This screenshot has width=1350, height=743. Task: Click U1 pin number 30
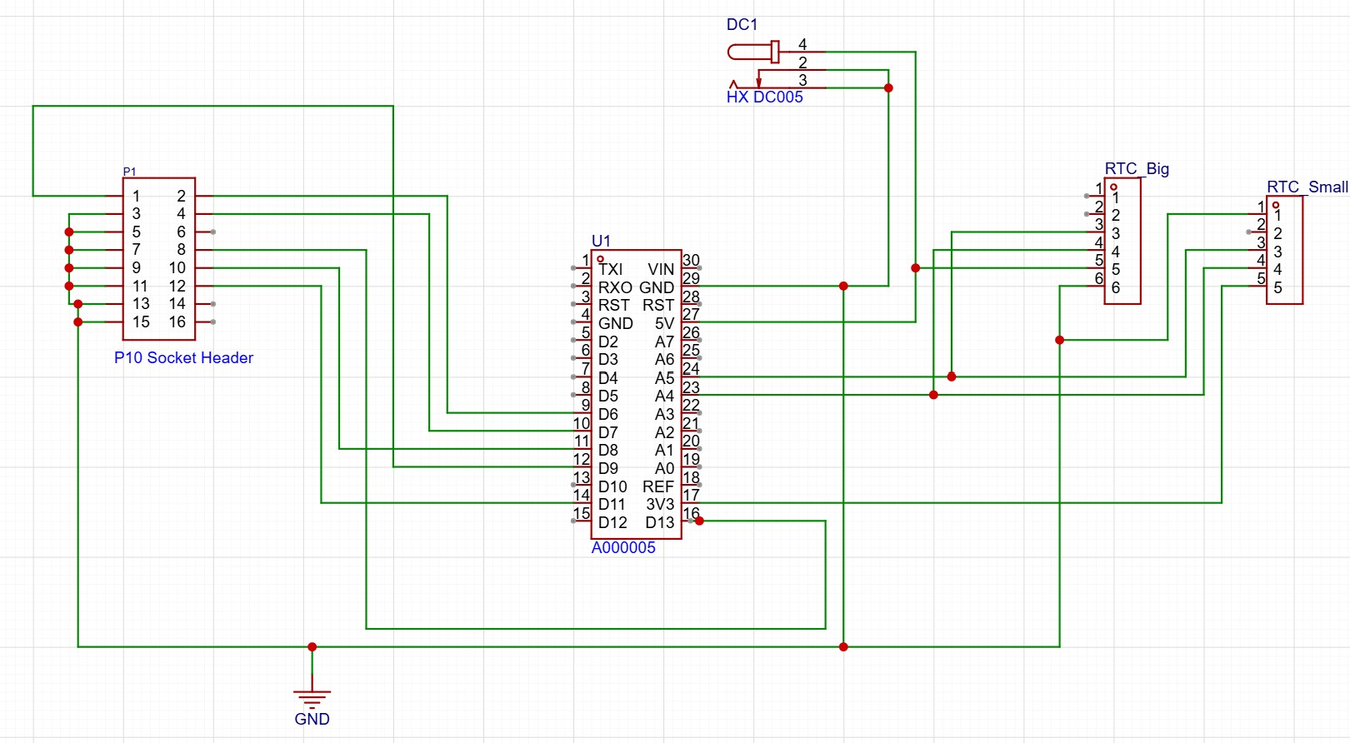[x=691, y=261]
